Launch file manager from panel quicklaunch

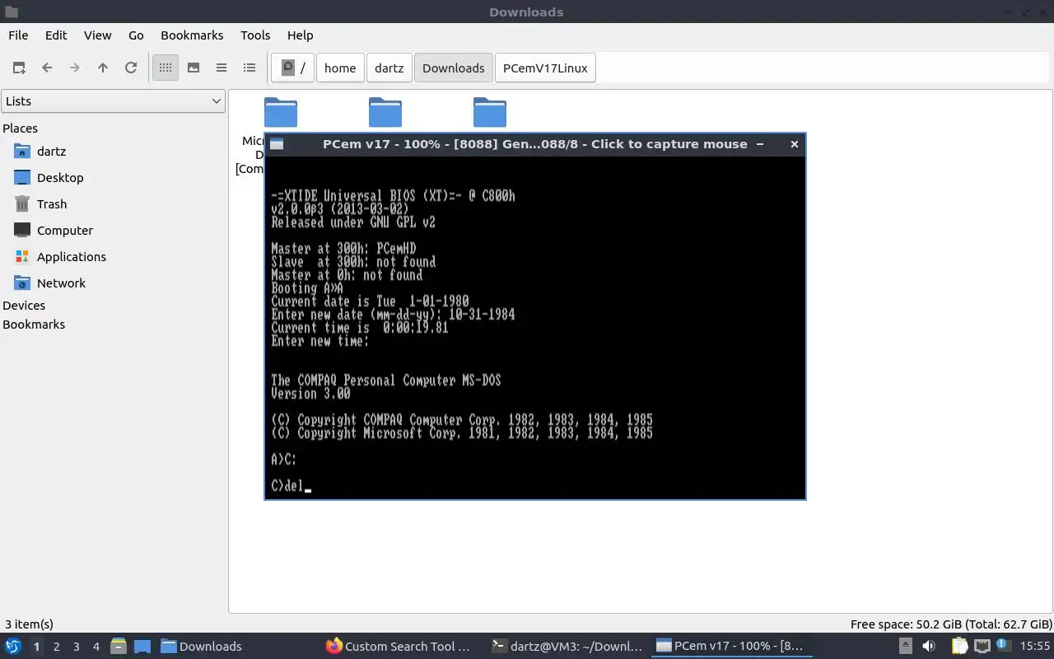[119, 646]
